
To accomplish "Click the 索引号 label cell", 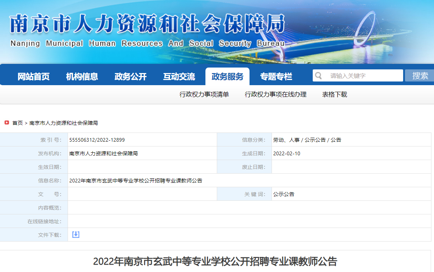I will tap(34, 140).
